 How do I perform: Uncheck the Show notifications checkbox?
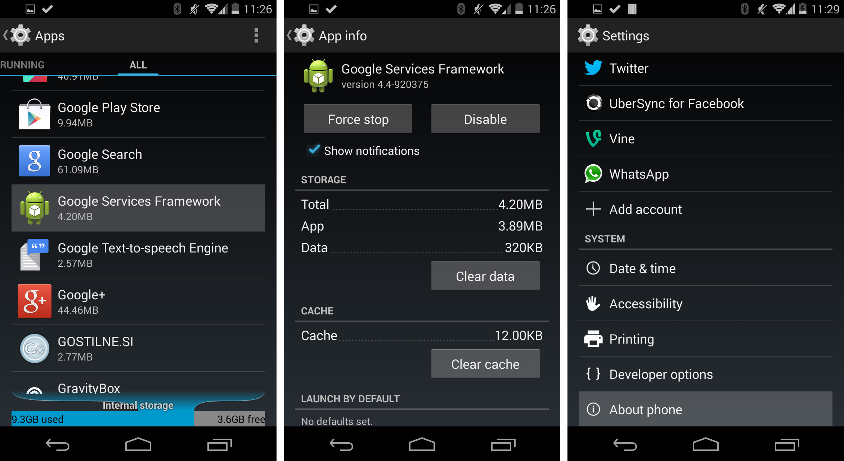pos(313,150)
